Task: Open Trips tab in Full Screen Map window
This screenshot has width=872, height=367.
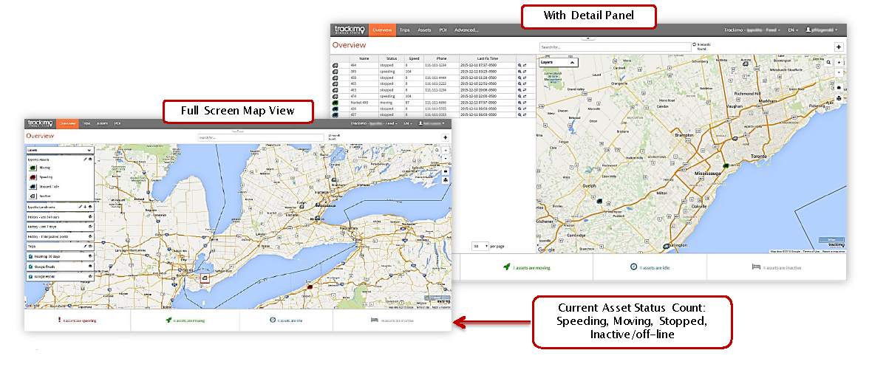Action: 86,123
